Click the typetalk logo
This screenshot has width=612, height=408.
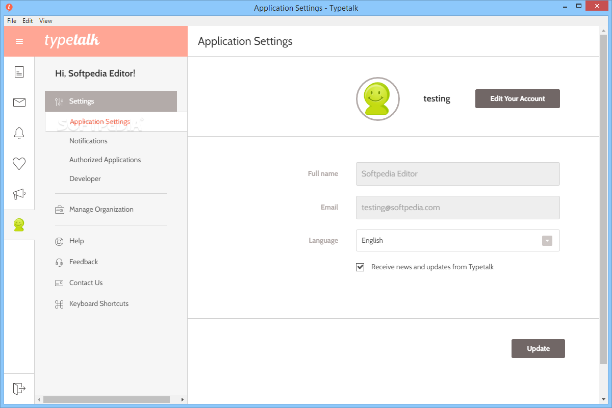pyautogui.click(x=72, y=41)
